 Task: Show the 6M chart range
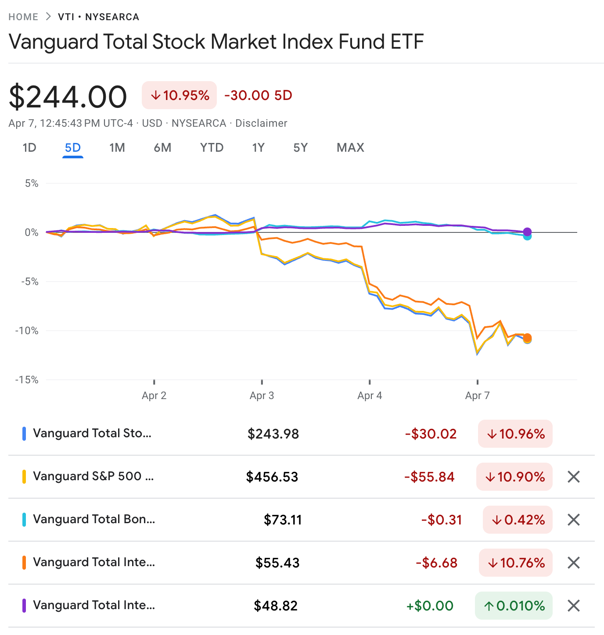pyautogui.click(x=162, y=148)
